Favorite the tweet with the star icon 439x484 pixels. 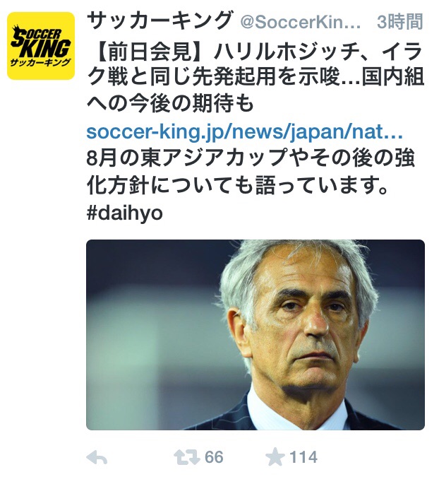[275, 457]
